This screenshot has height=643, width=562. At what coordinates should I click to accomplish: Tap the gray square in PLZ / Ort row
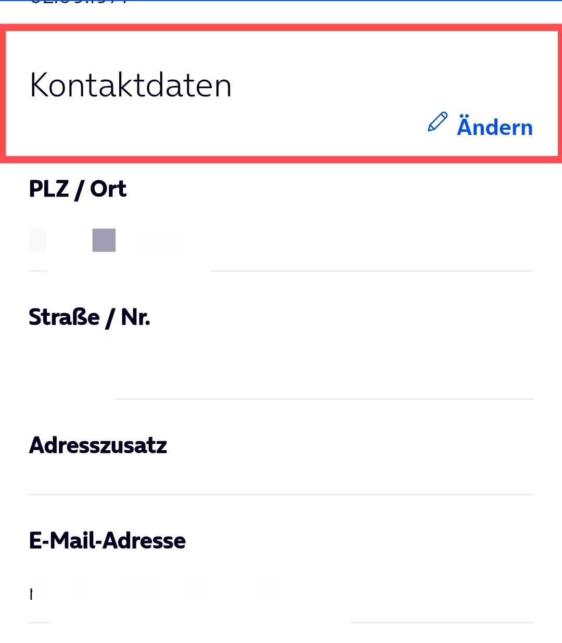(104, 240)
